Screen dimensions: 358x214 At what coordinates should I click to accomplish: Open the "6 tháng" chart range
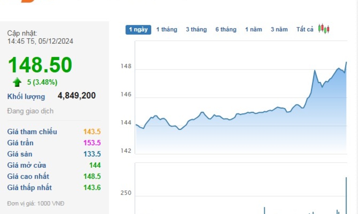pyautogui.click(x=226, y=30)
